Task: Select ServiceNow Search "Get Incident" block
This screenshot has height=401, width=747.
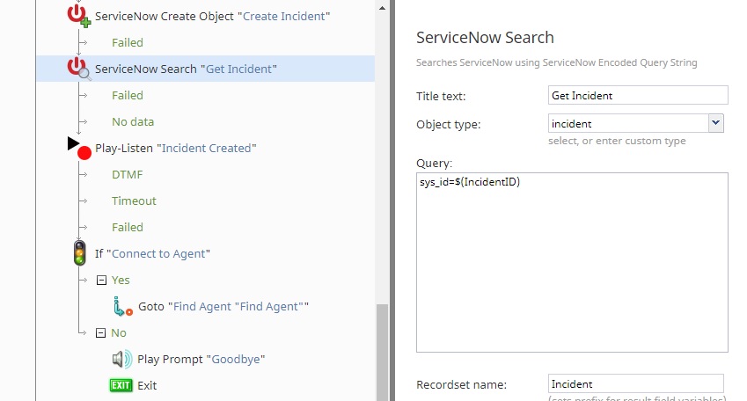Action: click(x=186, y=69)
